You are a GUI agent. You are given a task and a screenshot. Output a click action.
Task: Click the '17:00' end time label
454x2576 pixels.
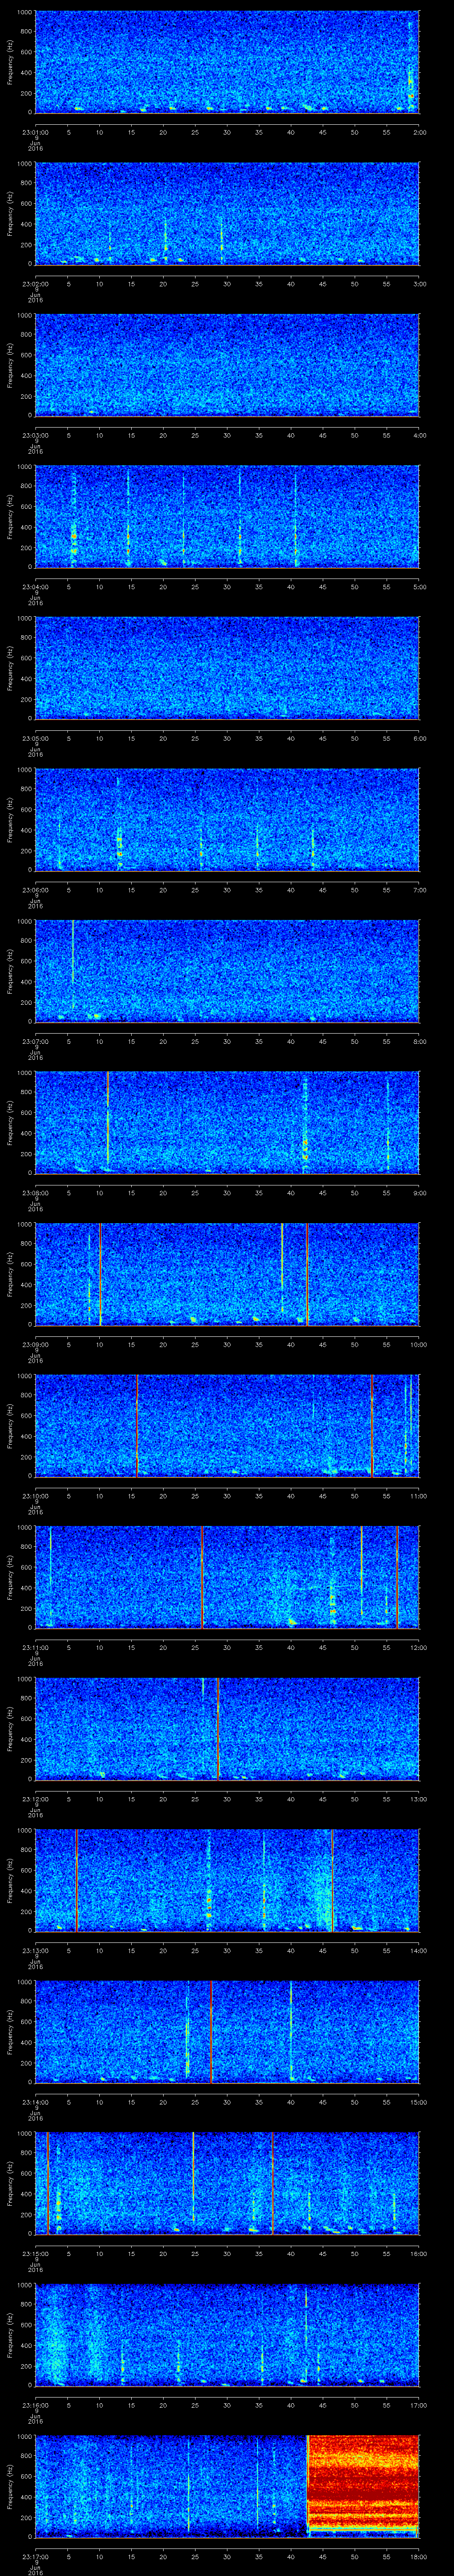coord(419,2404)
